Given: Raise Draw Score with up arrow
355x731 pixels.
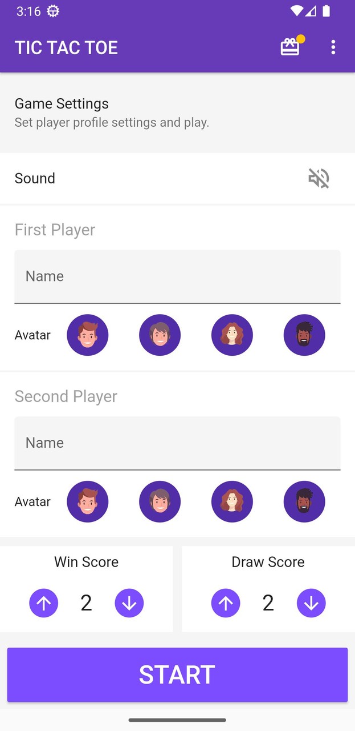Looking at the screenshot, I should tap(226, 603).
